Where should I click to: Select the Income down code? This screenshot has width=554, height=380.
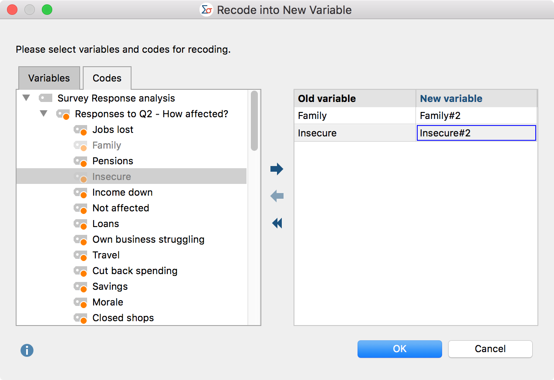122,193
